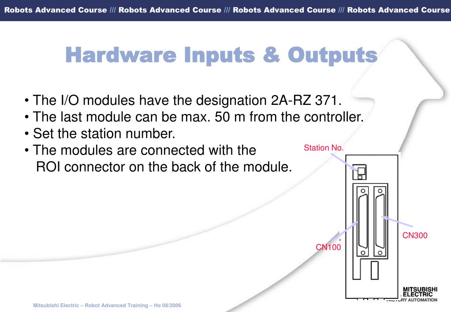Select the bullet about max. 50 m from controller

point(194,117)
